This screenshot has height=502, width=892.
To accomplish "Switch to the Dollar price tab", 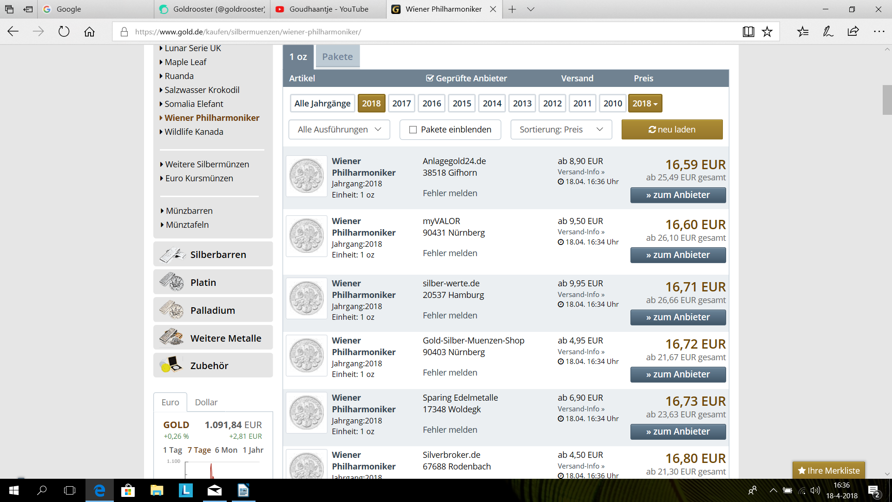I will coord(206,402).
